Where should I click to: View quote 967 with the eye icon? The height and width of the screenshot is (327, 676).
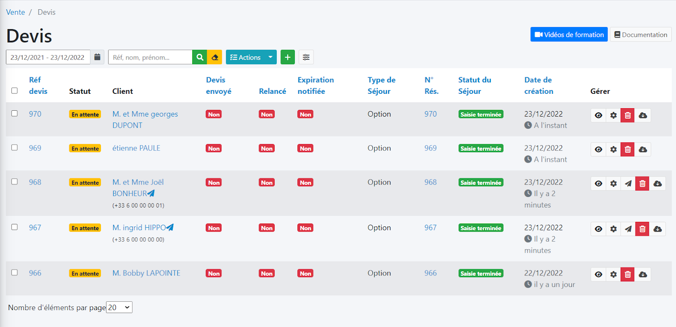pos(598,229)
